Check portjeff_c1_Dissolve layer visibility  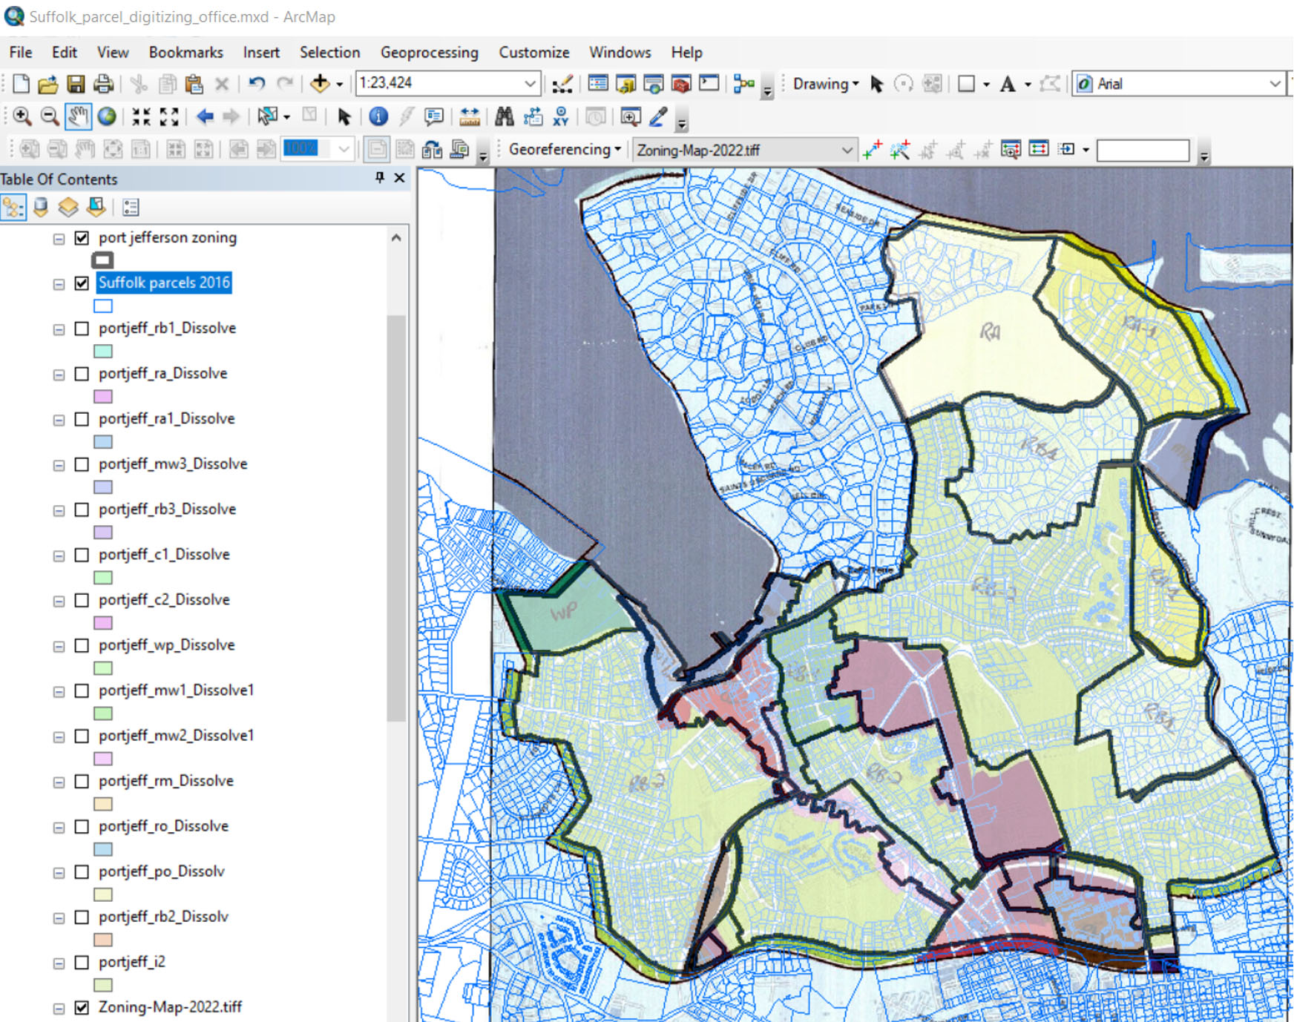pyautogui.click(x=82, y=555)
